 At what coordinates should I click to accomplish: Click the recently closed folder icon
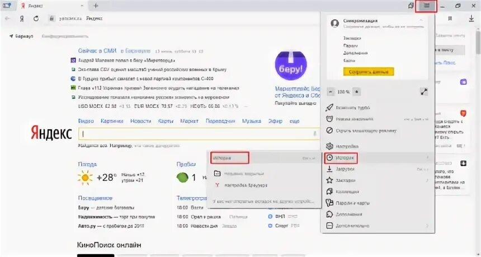coord(217,173)
